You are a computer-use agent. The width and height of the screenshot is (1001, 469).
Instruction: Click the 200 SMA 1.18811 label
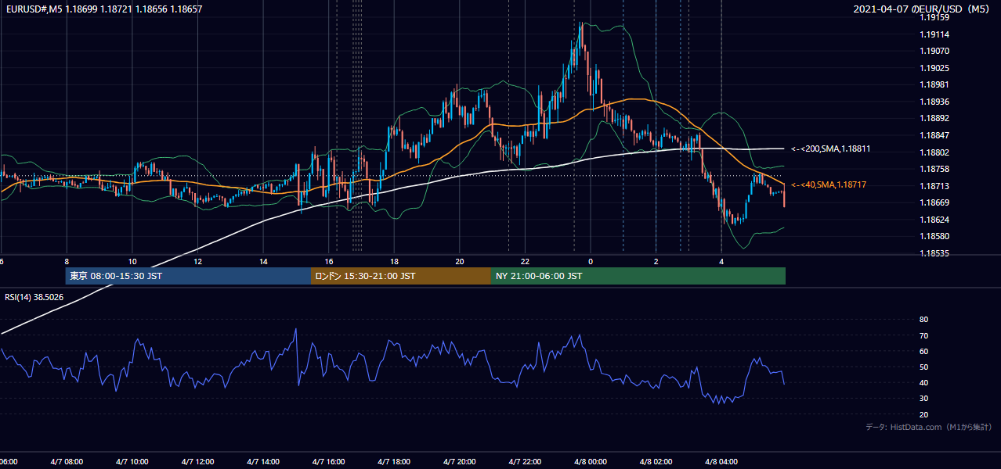pyautogui.click(x=831, y=149)
